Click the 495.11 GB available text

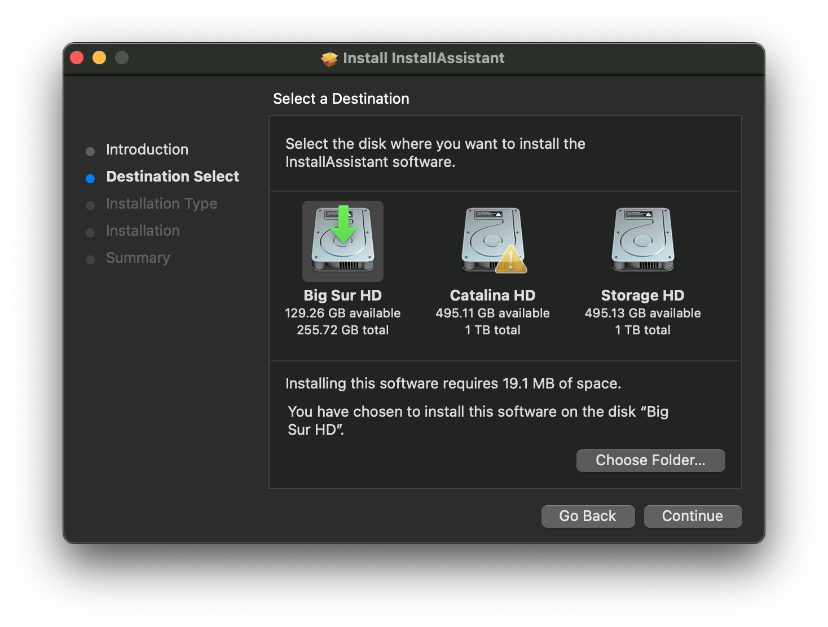pos(493,313)
